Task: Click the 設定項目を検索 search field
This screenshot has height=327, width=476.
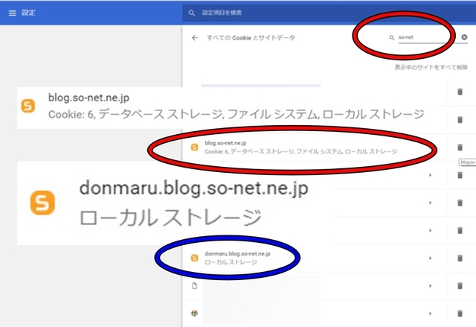Action: click(x=328, y=13)
